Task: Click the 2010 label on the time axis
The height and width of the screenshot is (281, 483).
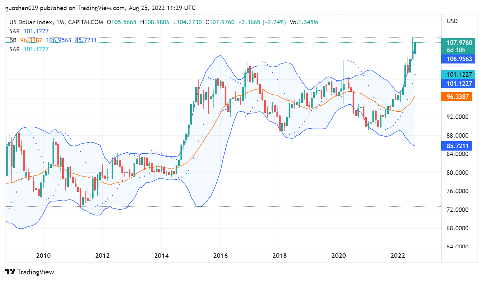Action: click(x=43, y=256)
